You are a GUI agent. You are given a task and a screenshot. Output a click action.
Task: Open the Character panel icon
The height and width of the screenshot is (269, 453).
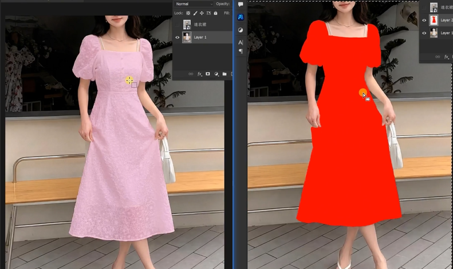[x=241, y=42]
